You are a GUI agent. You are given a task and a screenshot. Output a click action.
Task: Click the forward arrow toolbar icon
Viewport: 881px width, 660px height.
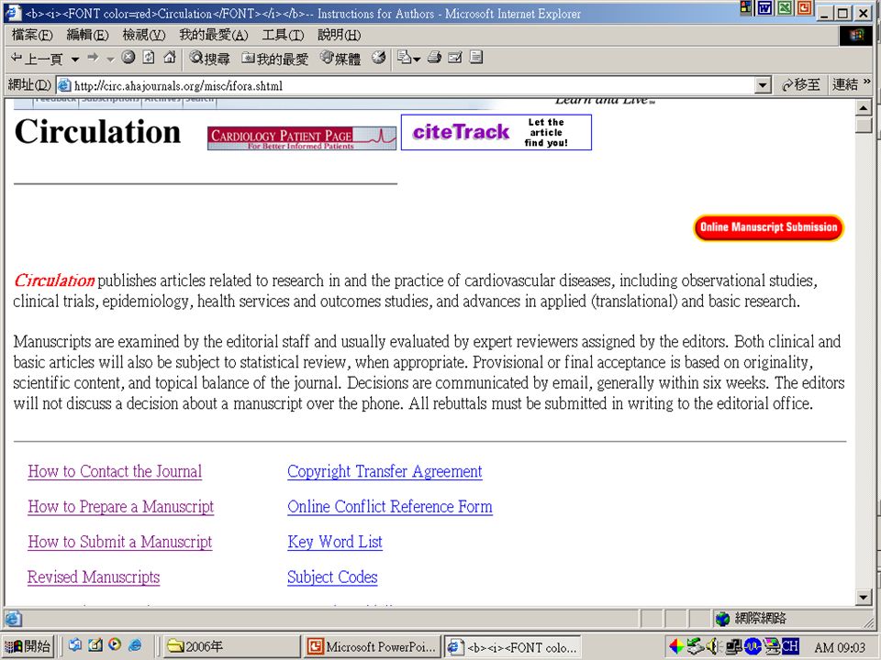[x=94, y=58]
